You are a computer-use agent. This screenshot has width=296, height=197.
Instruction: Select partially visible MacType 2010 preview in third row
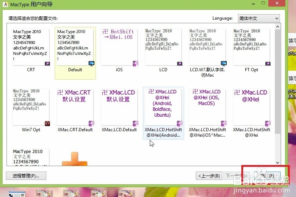31,157
